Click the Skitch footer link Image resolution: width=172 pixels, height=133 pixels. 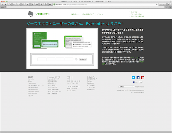tap(30, 81)
